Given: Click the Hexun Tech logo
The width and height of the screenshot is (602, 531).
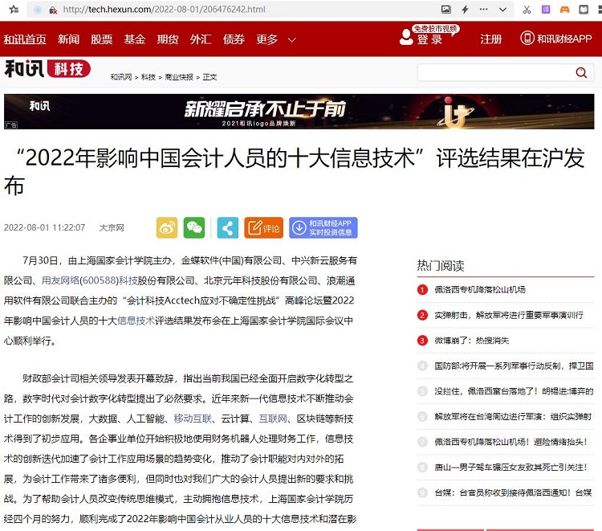Looking at the screenshot, I should 47,69.
